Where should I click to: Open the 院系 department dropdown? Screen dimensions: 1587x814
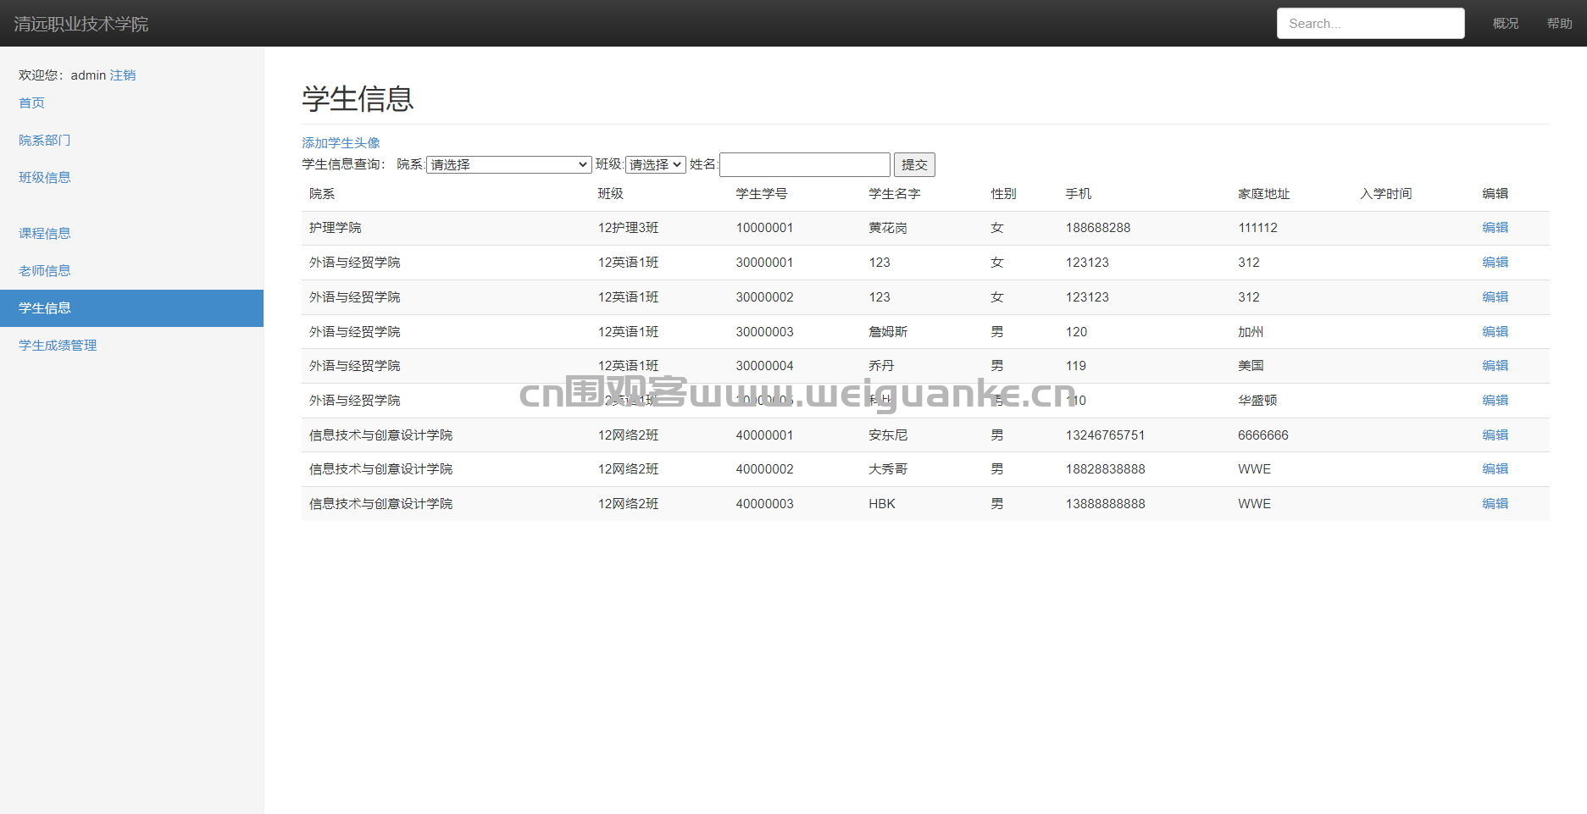[x=508, y=164]
